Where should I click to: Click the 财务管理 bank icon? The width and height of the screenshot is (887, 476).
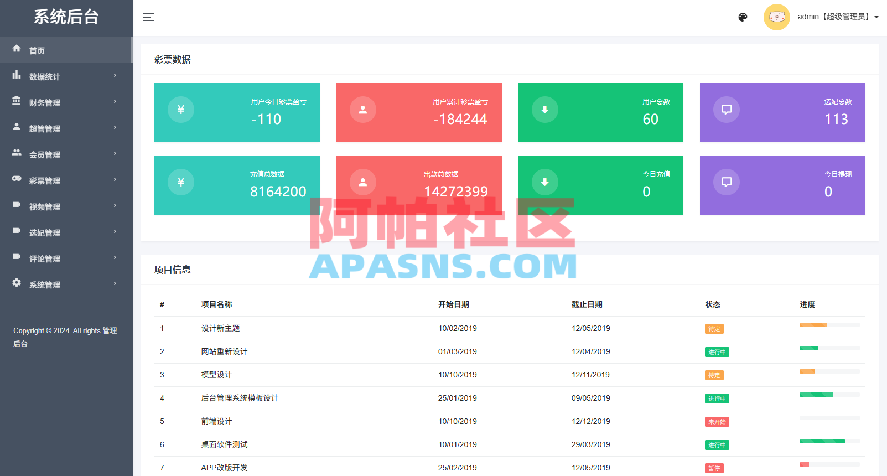point(17,101)
